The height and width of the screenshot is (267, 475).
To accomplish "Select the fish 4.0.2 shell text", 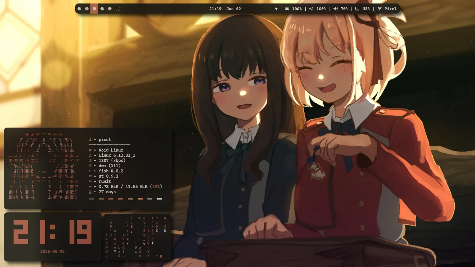I will point(111,171).
